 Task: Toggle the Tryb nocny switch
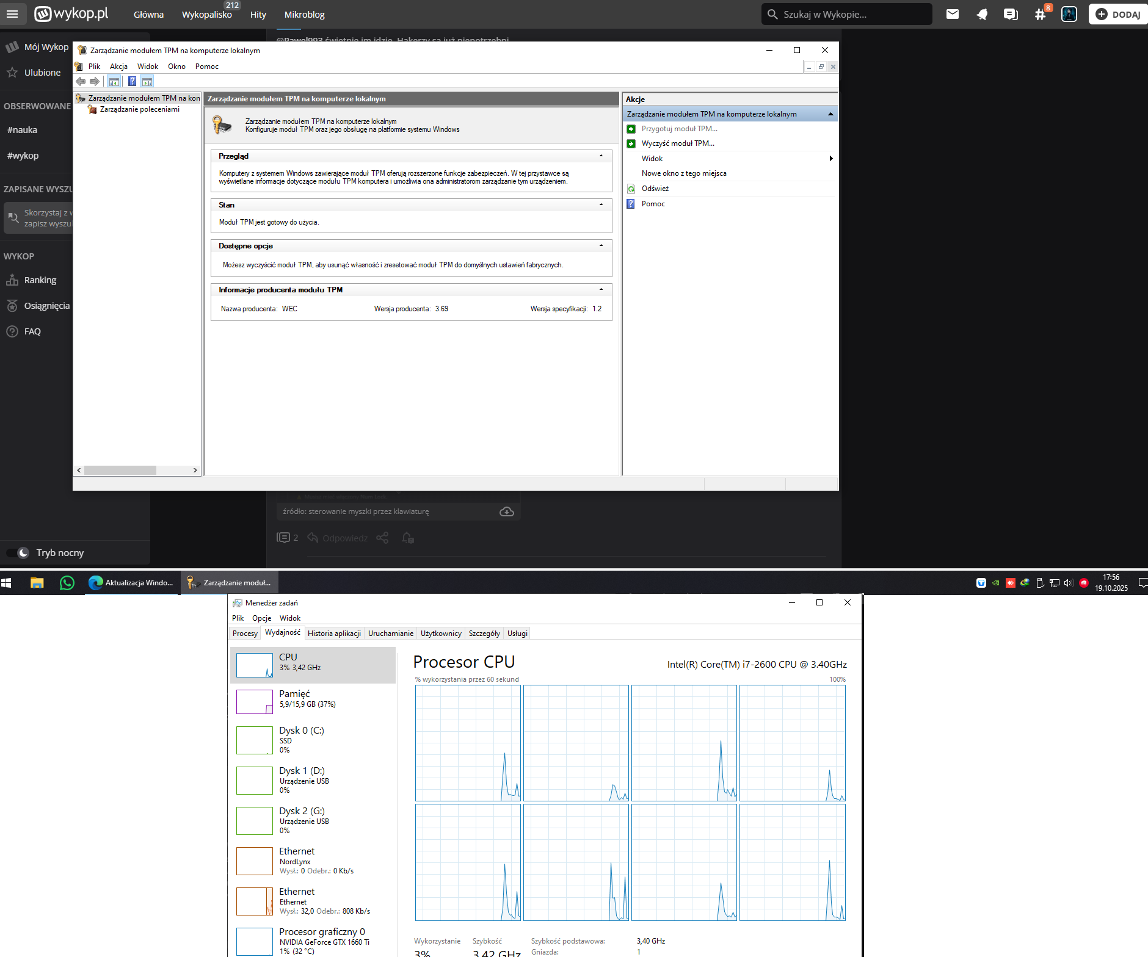pyautogui.click(x=18, y=553)
